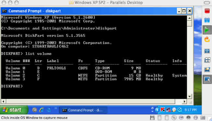Click the first hard disk status icon

(x=160, y=118)
